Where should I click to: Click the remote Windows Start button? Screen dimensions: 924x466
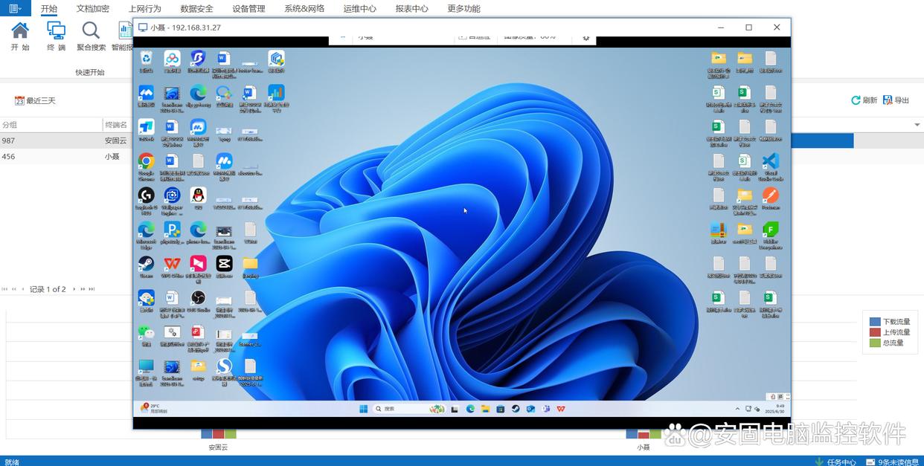point(364,409)
